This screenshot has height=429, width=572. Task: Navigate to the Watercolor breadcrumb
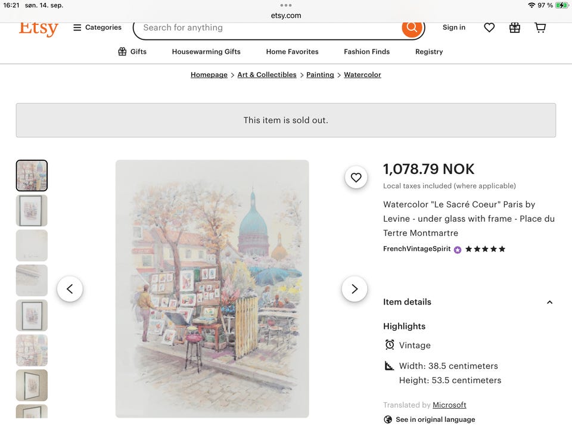(362, 74)
